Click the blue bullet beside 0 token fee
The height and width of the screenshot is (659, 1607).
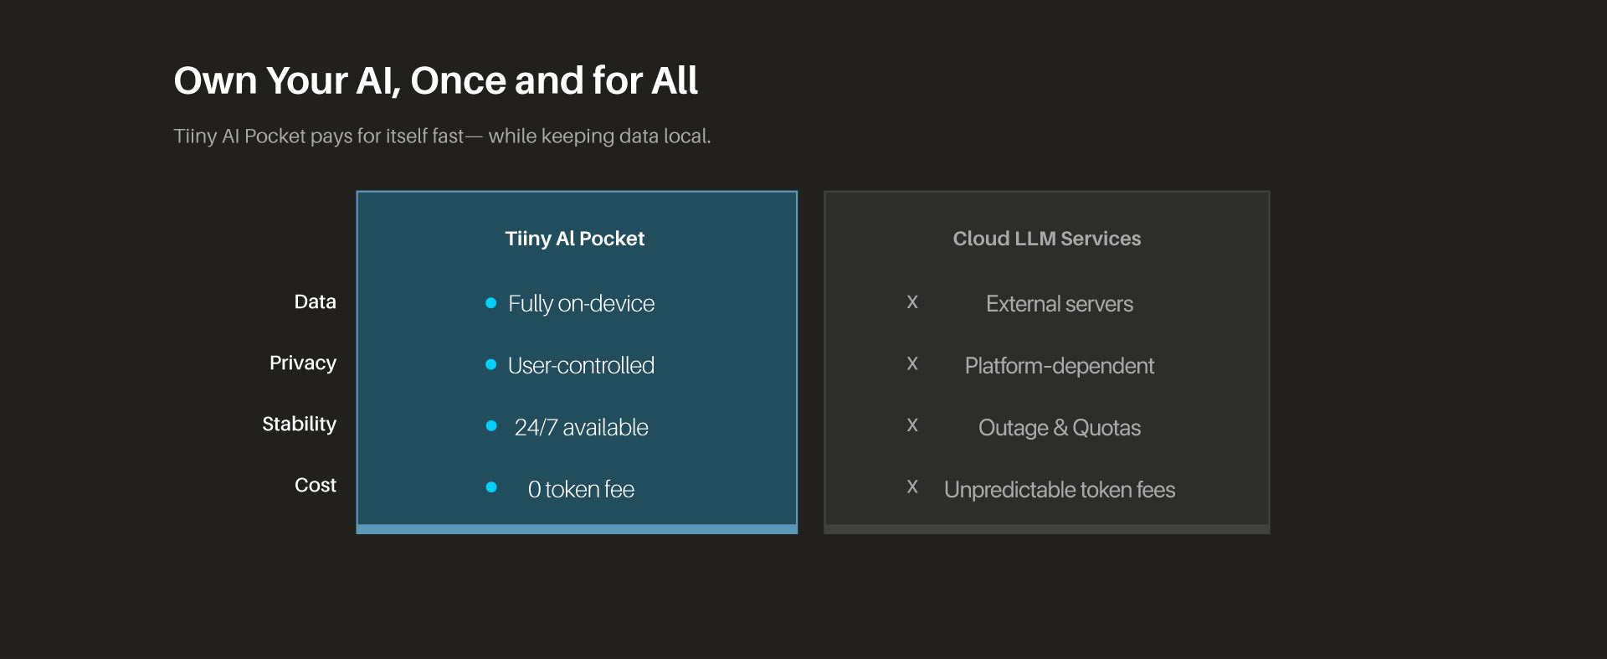tap(491, 487)
